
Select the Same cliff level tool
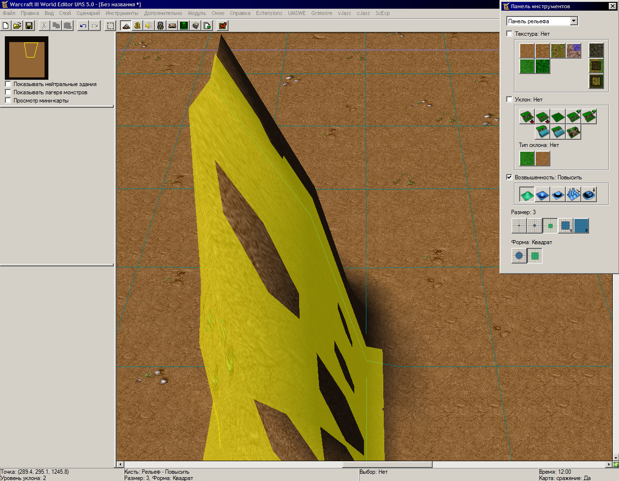558,117
